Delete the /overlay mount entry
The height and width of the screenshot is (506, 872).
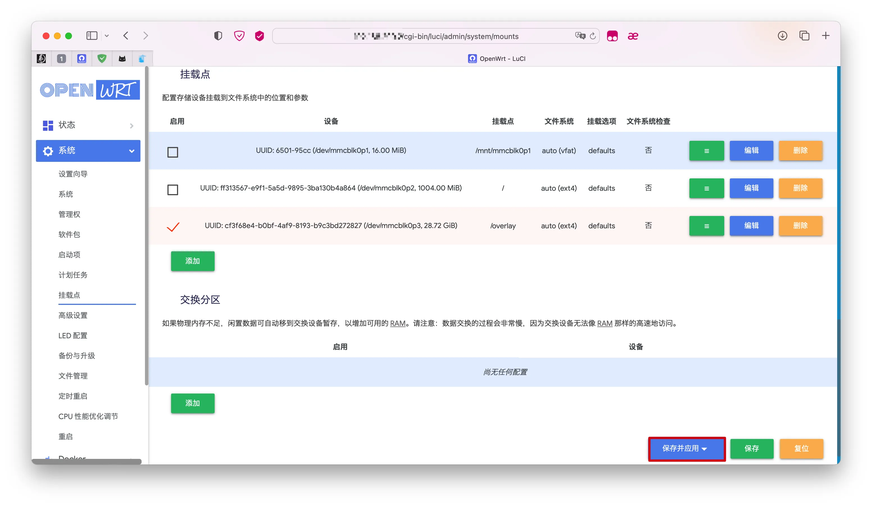click(x=800, y=226)
